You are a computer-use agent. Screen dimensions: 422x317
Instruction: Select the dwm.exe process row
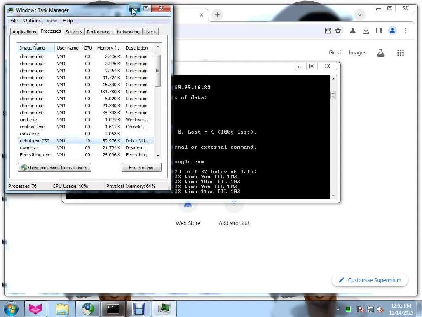86,148
